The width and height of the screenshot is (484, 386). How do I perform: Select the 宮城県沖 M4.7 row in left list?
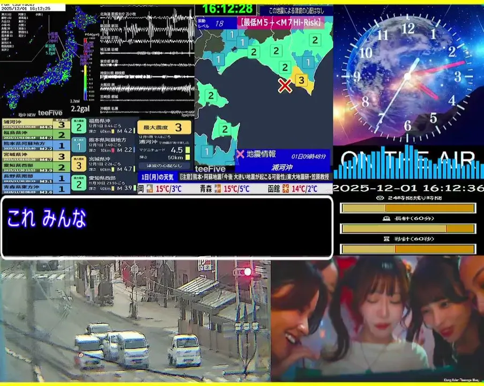[36, 156]
